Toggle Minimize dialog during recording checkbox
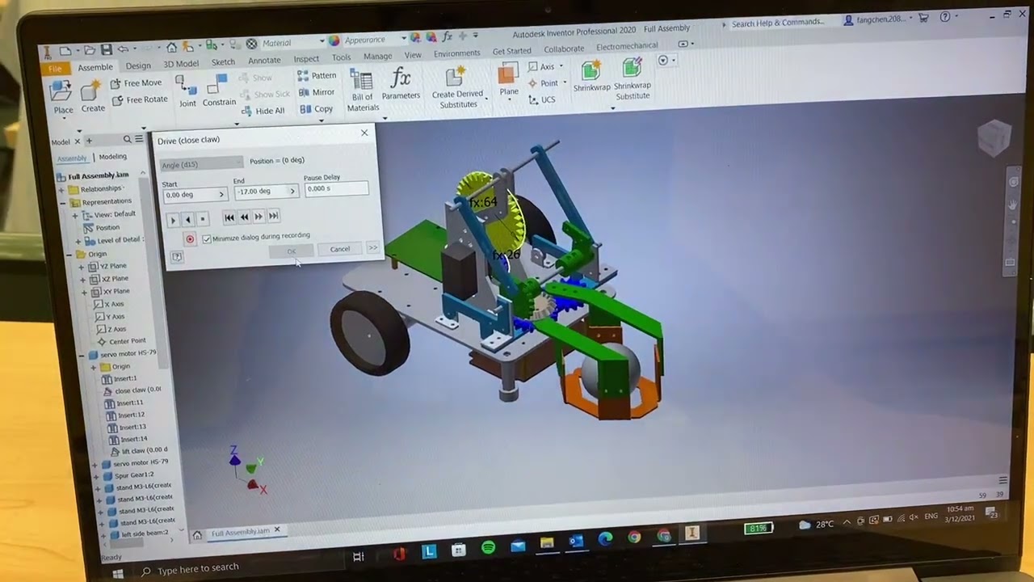1034x582 pixels. tap(207, 239)
